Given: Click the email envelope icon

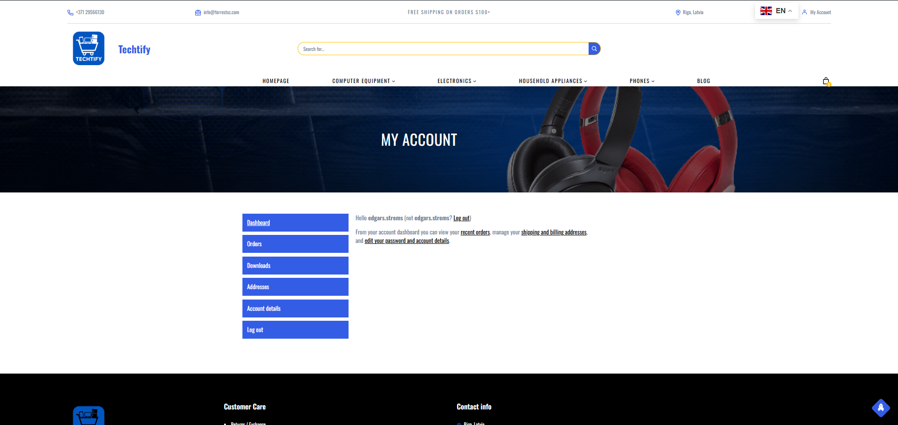Looking at the screenshot, I should point(198,13).
